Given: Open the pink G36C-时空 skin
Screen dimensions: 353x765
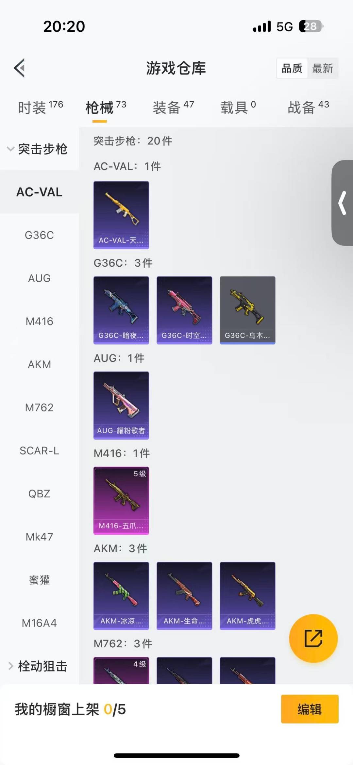Looking at the screenshot, I should [x=184, y=310].
